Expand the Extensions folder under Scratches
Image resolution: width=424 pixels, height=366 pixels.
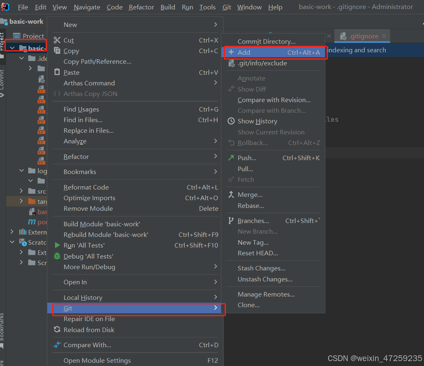(21, 252)
